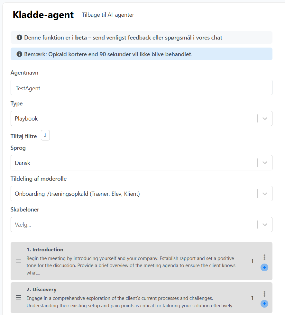
Task: Click the Kladde-agent page heading
Action: pyautogui.click(x=43, y=15)
